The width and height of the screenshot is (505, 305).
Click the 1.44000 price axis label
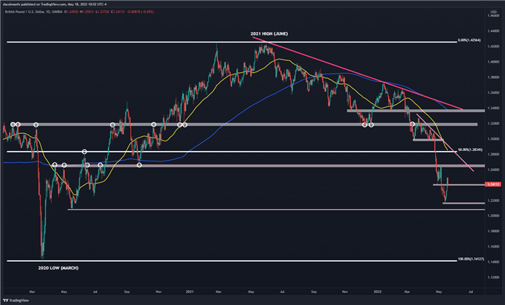coord(493,31)
